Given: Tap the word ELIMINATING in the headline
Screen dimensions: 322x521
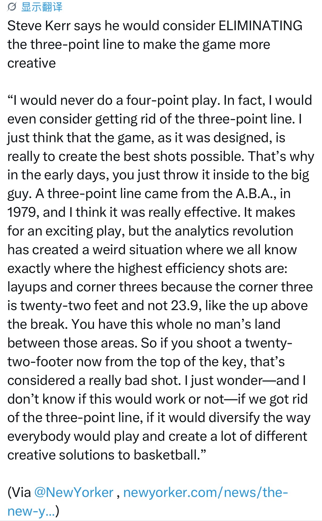Looking at the screenshot, I should point(260,26).
